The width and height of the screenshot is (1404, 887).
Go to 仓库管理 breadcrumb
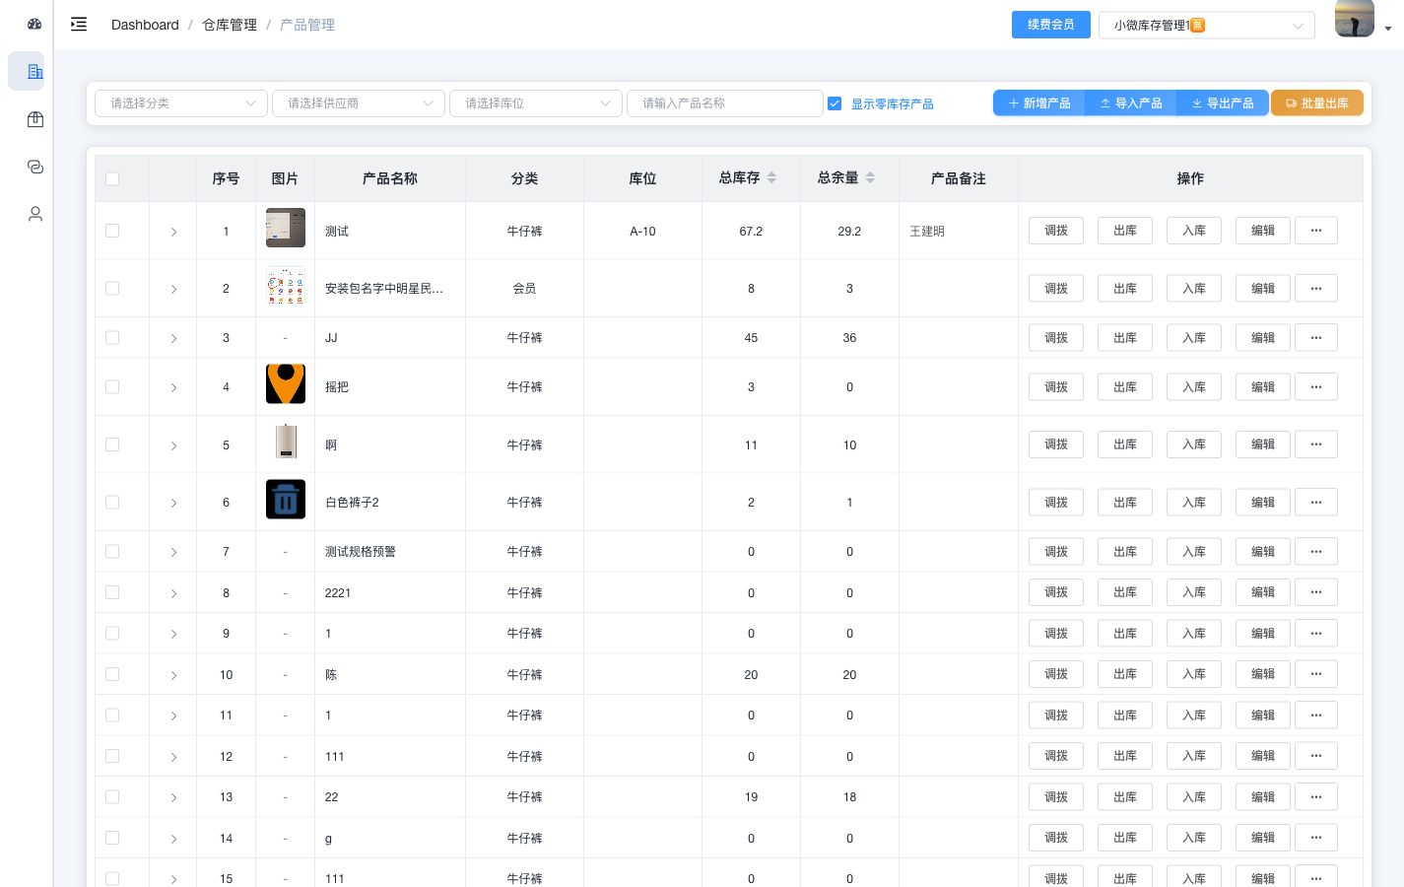coord(230,25)
